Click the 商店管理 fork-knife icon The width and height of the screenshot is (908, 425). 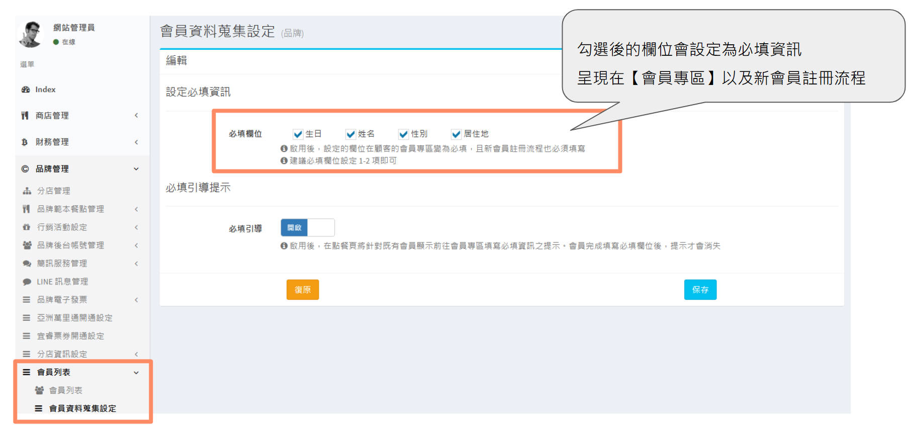click(25, 116)
